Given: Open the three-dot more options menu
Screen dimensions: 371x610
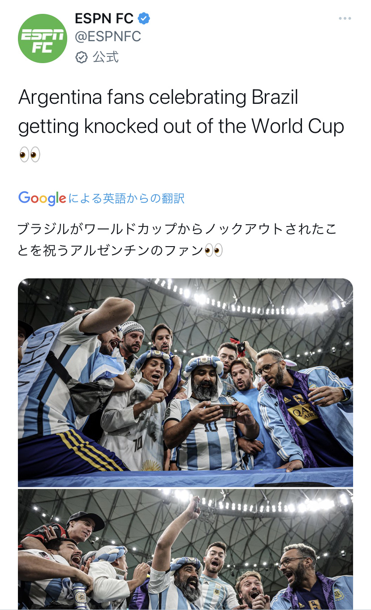Looking at the screenshot, I should pyautogui.click(x=345, y=18).
